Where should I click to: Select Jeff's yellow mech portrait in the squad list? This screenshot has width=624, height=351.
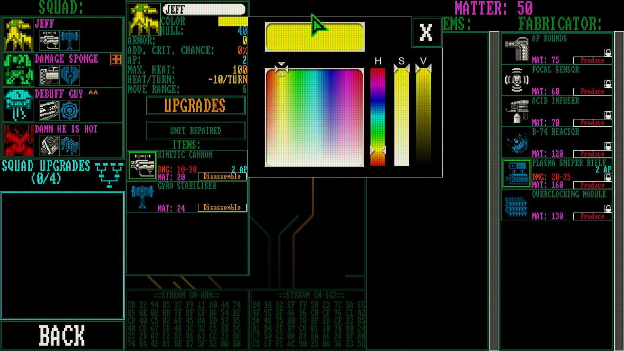click(18, 35)
